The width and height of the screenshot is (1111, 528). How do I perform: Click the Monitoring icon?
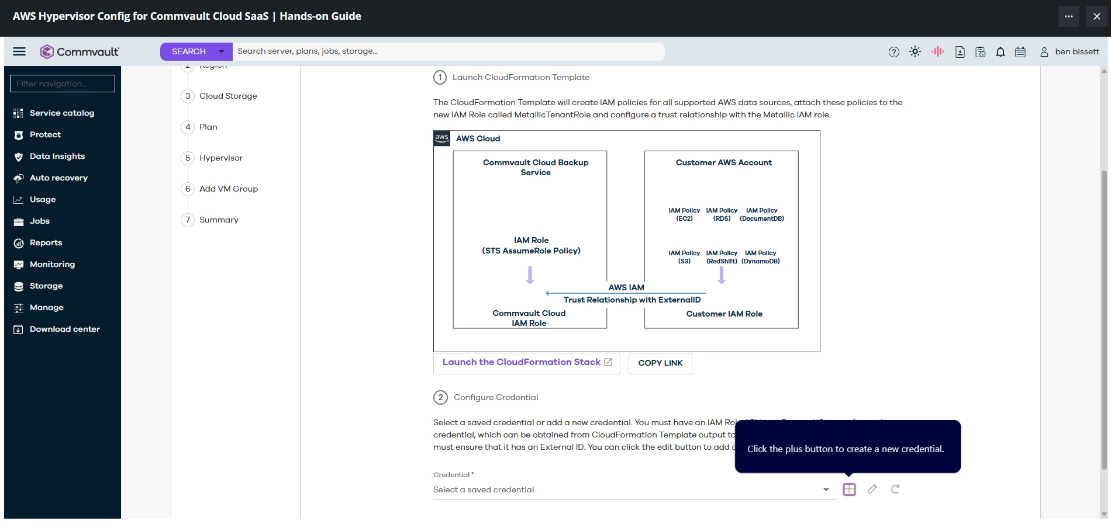pyautogui.click(x=18, y=265)
